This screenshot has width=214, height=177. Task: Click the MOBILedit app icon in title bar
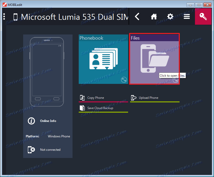(x=5, y=5)
